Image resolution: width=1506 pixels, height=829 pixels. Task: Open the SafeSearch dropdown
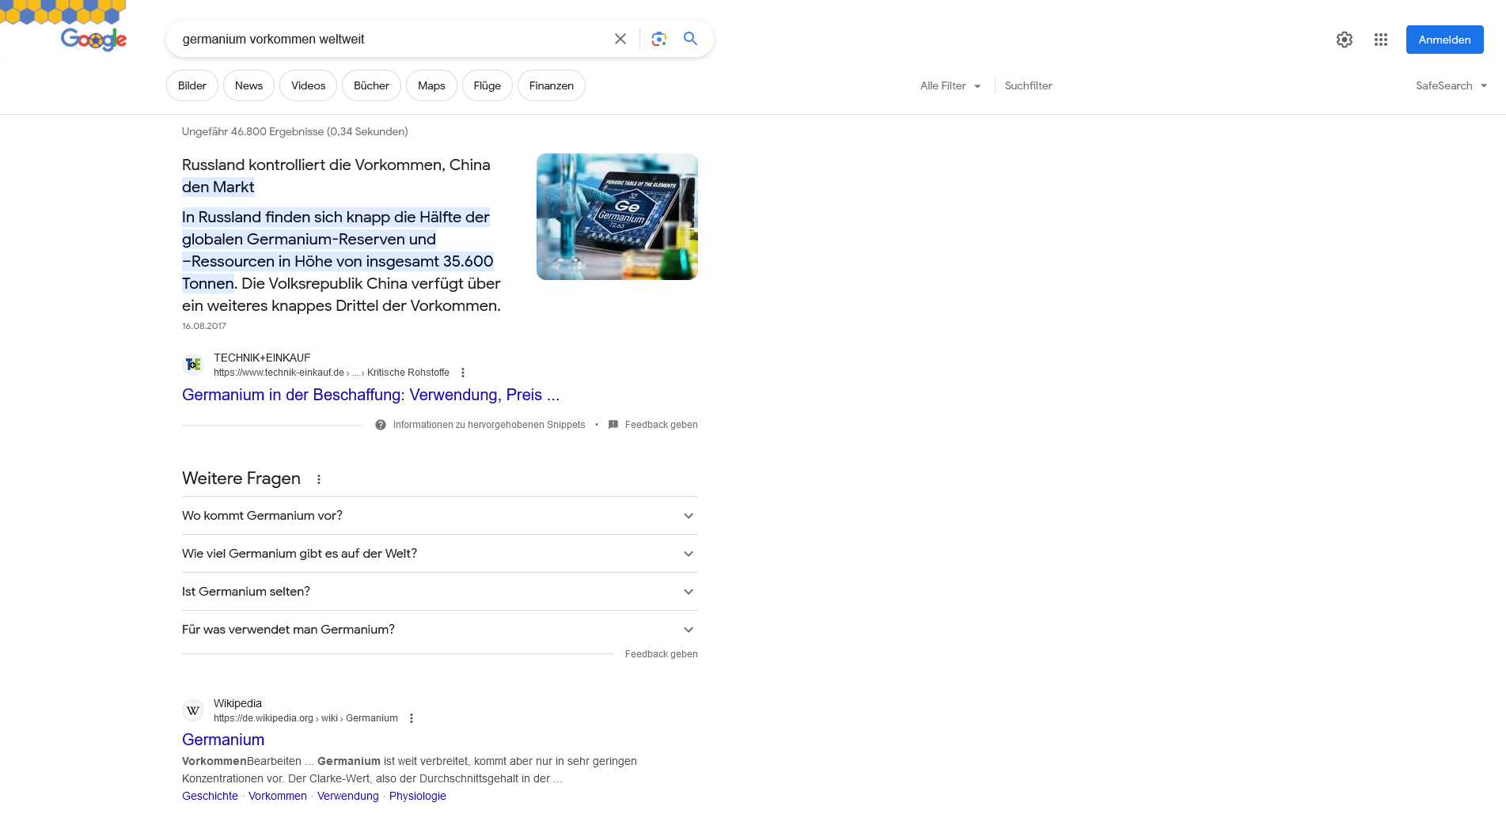click(x=1451, y=85)
